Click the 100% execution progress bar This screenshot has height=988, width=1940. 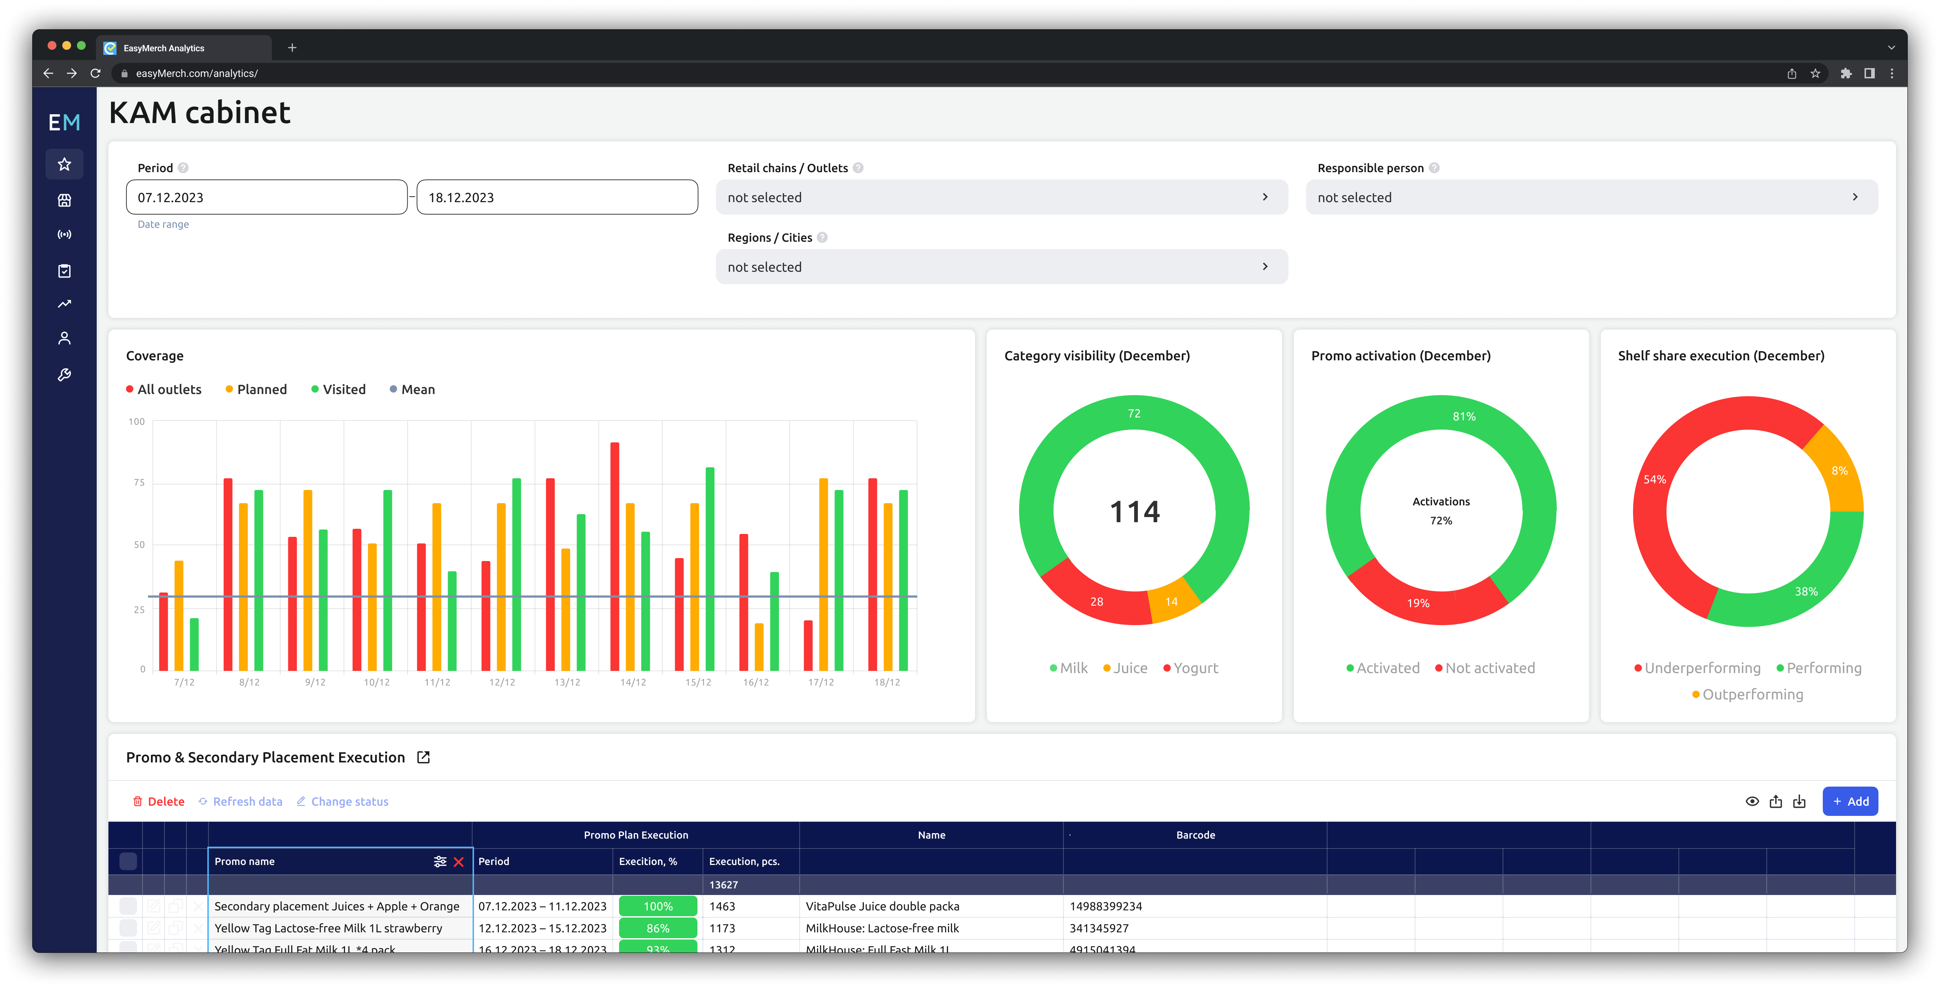pyautogui.click(x=658, y=906)
